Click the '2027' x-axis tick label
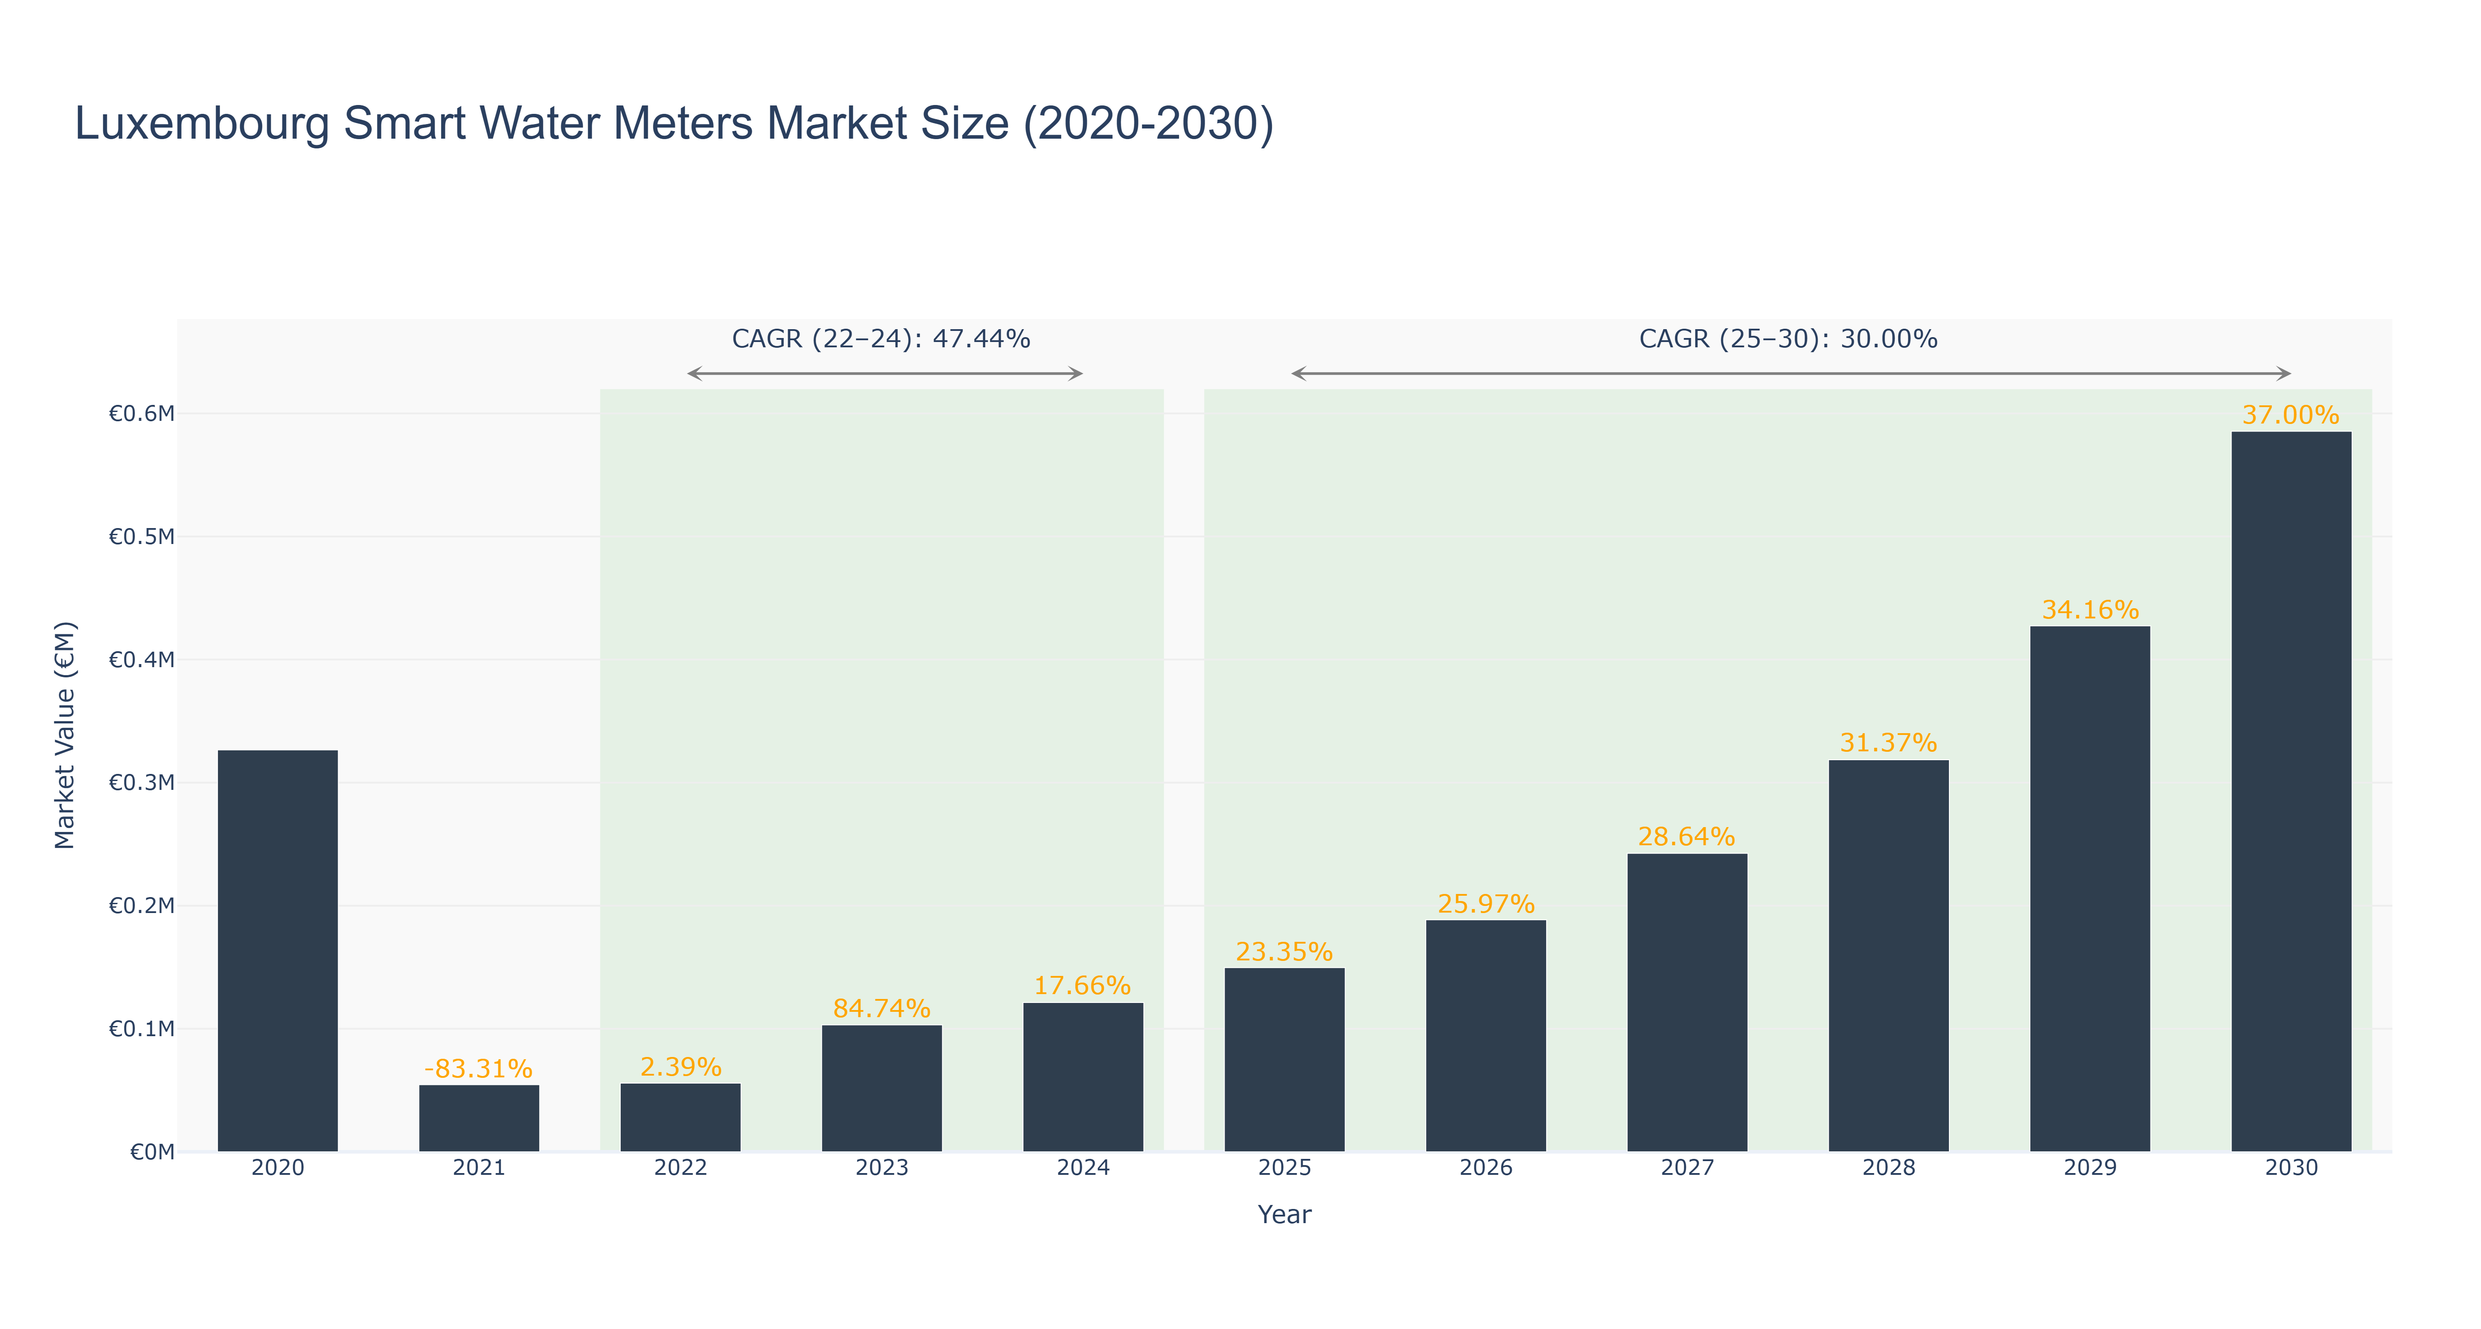This screenshot has height=1329, width=2481. pyautogui.click(x=1687, y=1168)
